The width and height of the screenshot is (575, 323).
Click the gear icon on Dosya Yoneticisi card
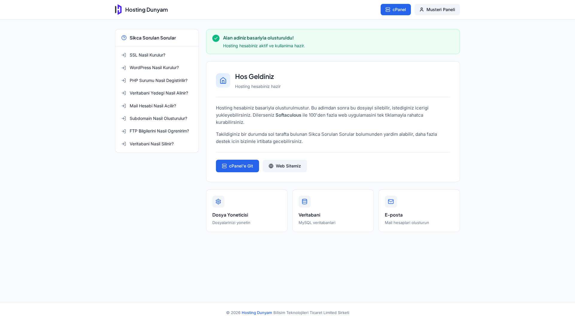218,202
